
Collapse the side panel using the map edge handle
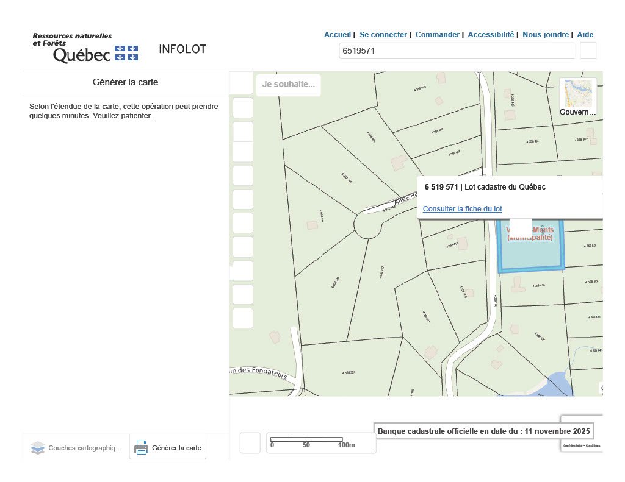pos(231,273)
